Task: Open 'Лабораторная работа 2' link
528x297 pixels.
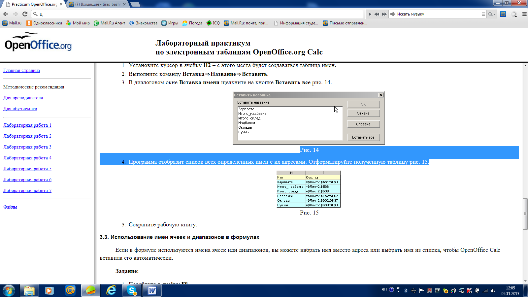Action: (27, 136)
